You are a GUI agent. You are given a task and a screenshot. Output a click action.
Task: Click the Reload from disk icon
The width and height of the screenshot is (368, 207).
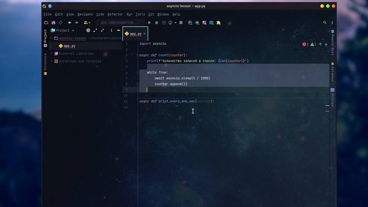click(x=60, y=23)
